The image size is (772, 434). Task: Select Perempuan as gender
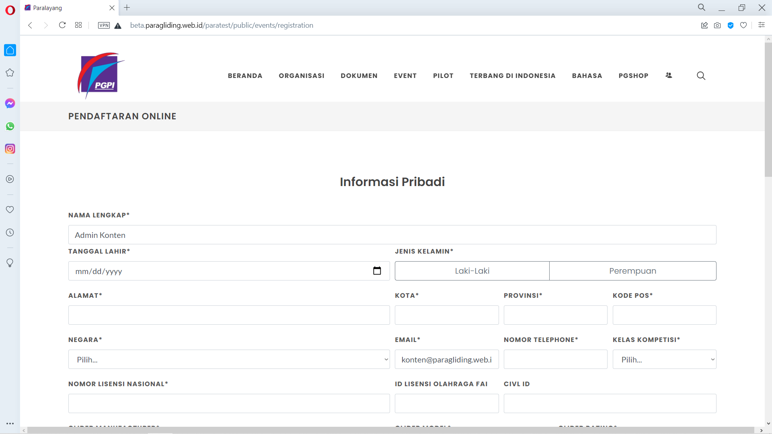tap(632, 271)
